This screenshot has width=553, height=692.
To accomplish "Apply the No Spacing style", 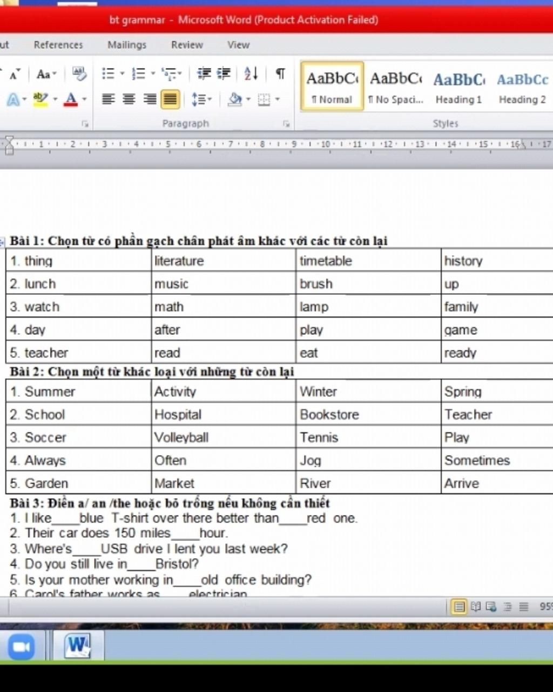I will [396, 86].
